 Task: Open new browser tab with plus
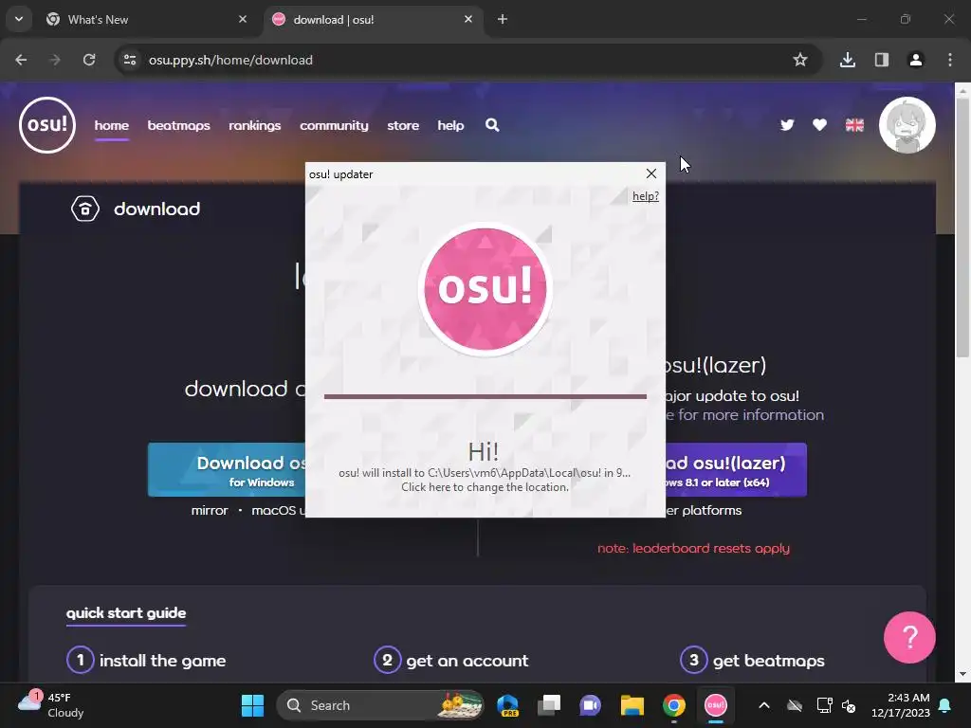[x=503, y=19]
